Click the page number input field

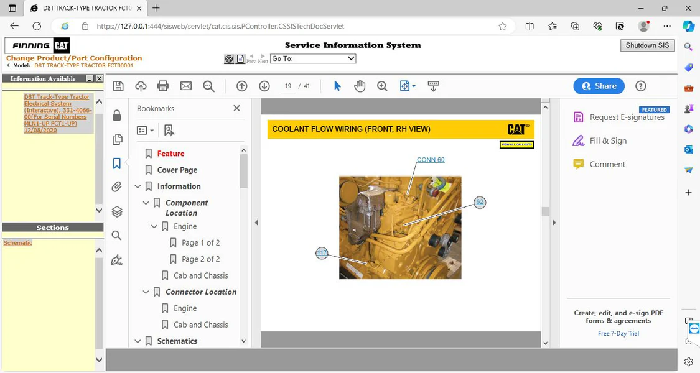tap(288, 86)
